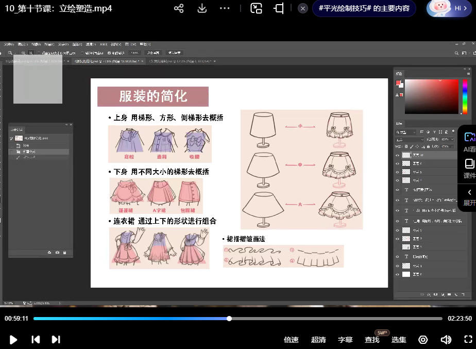Open the three-dots more options menu

[225, 8]
